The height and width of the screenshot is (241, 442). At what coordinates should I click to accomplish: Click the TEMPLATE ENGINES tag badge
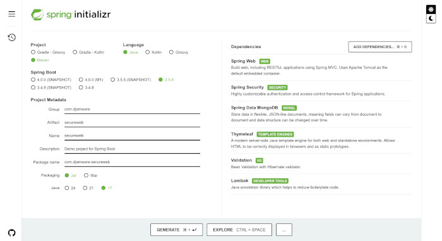pyautogui.click(x=275, y=134)
